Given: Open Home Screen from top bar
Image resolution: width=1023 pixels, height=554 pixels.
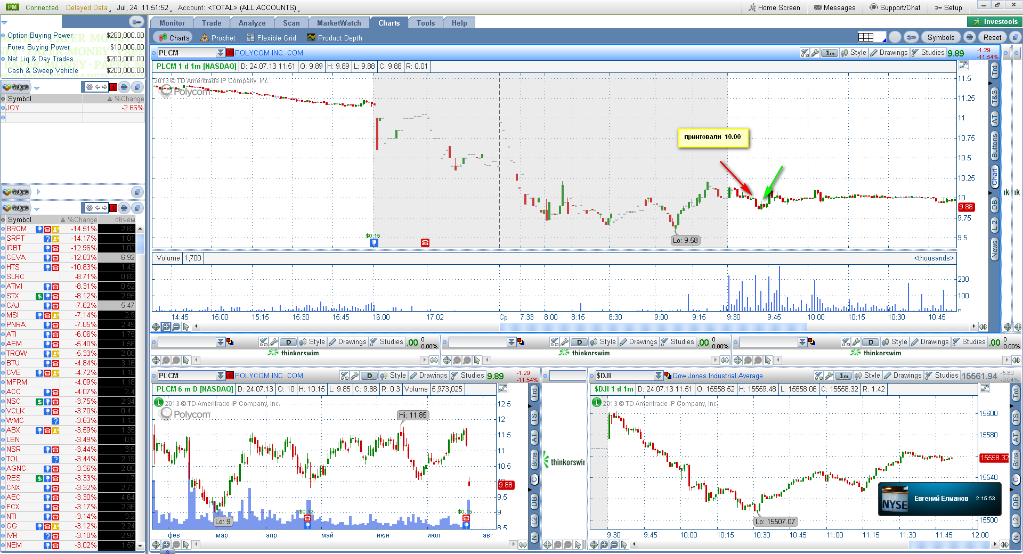Looking at the screenshot, I should (774, 7).
